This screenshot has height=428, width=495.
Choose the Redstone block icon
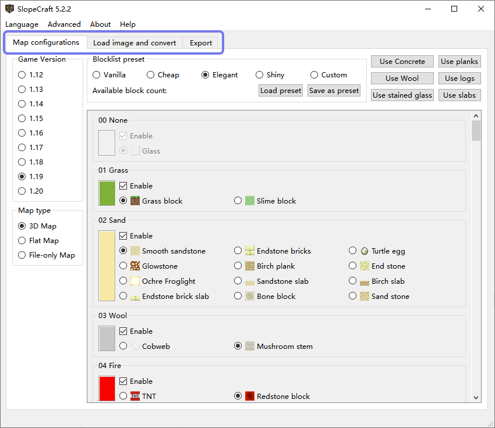(250, 396)
